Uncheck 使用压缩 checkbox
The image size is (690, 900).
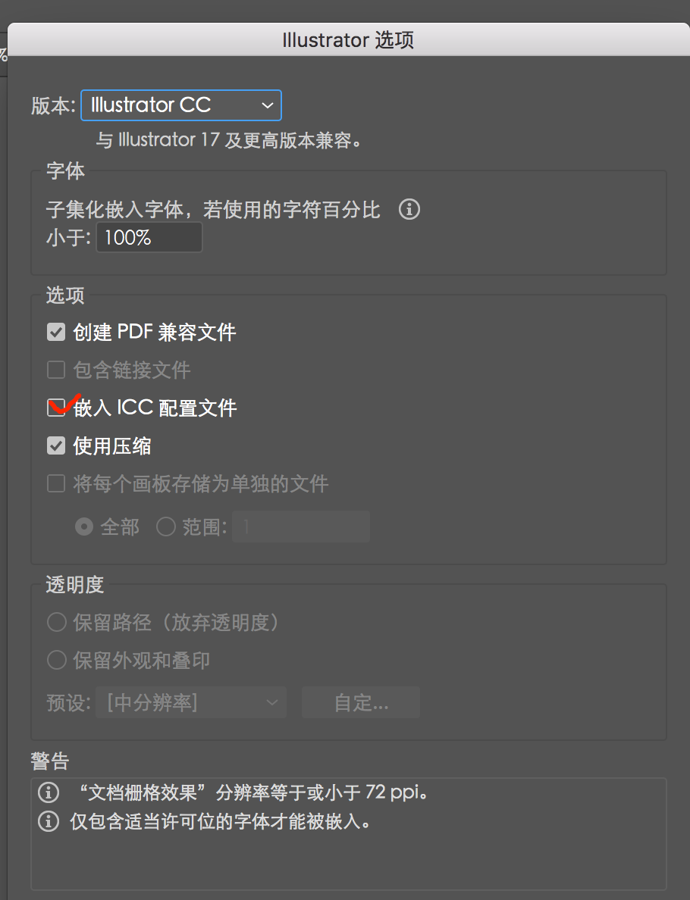(55, 445)
